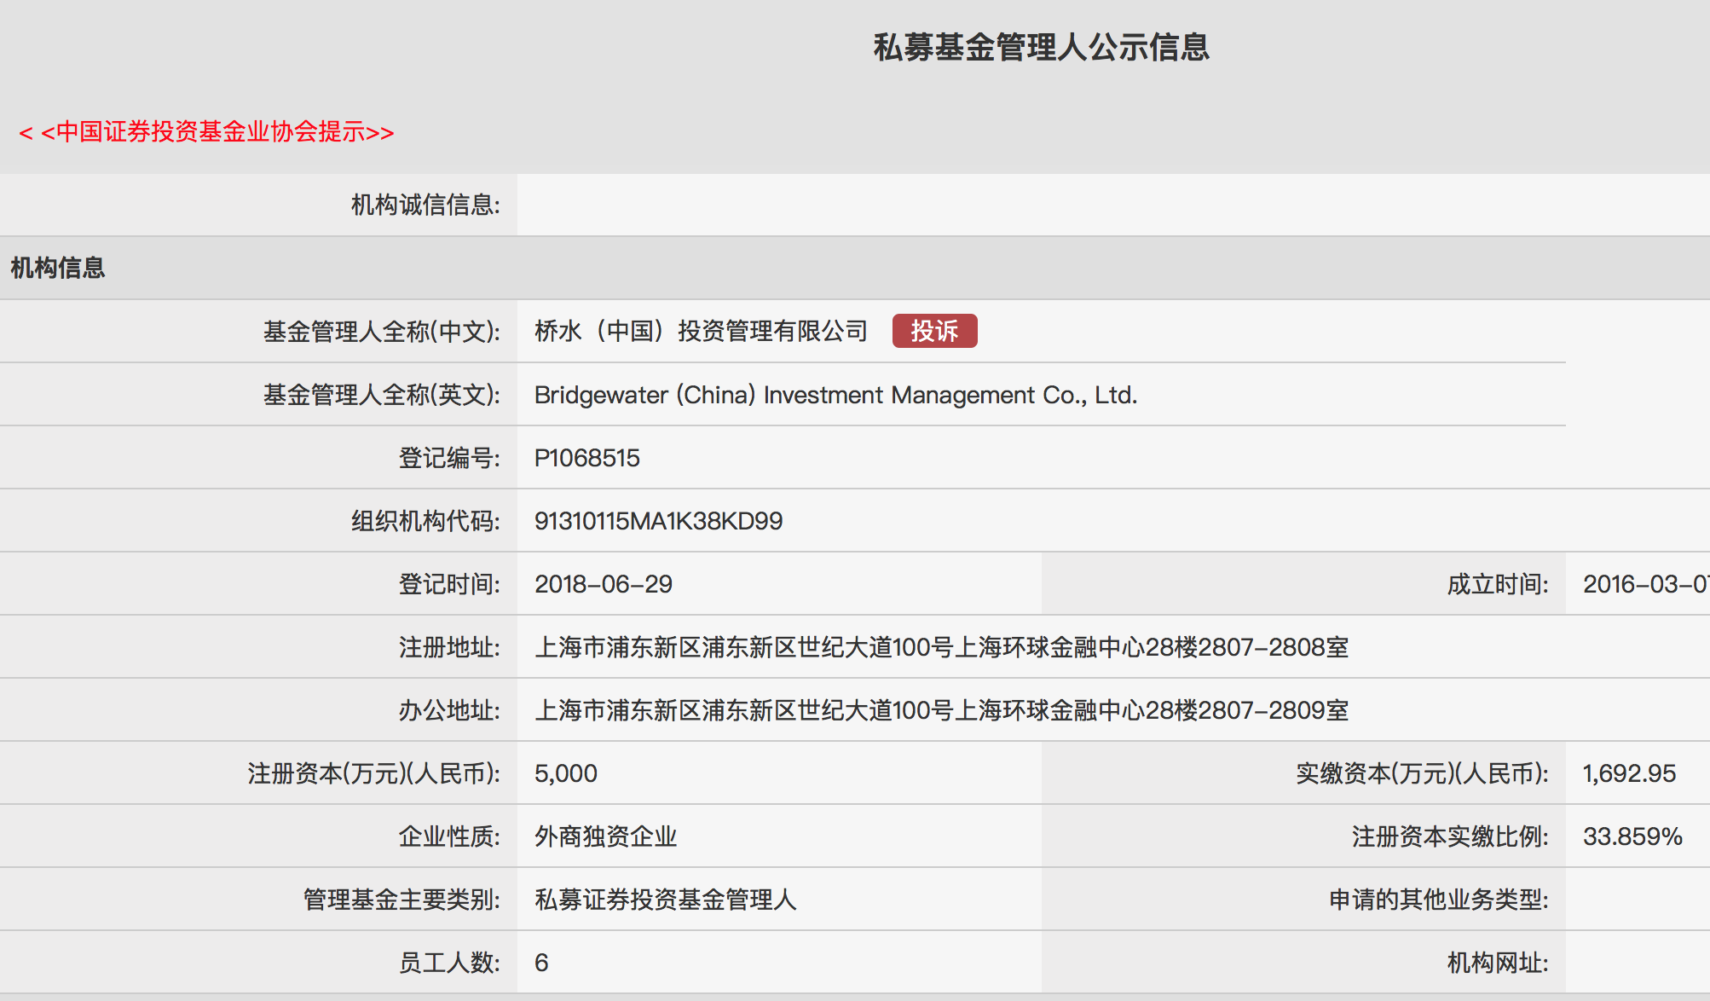
Task: Click fund category 私募证券投资基金管理人
Action: (x=665, y=900)
